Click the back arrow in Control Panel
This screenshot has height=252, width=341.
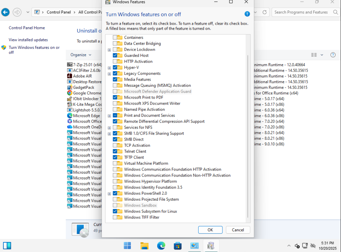pyautogui.click(x=5, y=12)
